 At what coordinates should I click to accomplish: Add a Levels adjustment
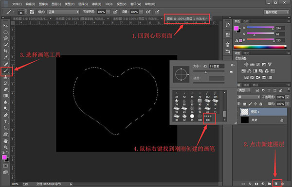pyautogui.click(x=252, y=64)
